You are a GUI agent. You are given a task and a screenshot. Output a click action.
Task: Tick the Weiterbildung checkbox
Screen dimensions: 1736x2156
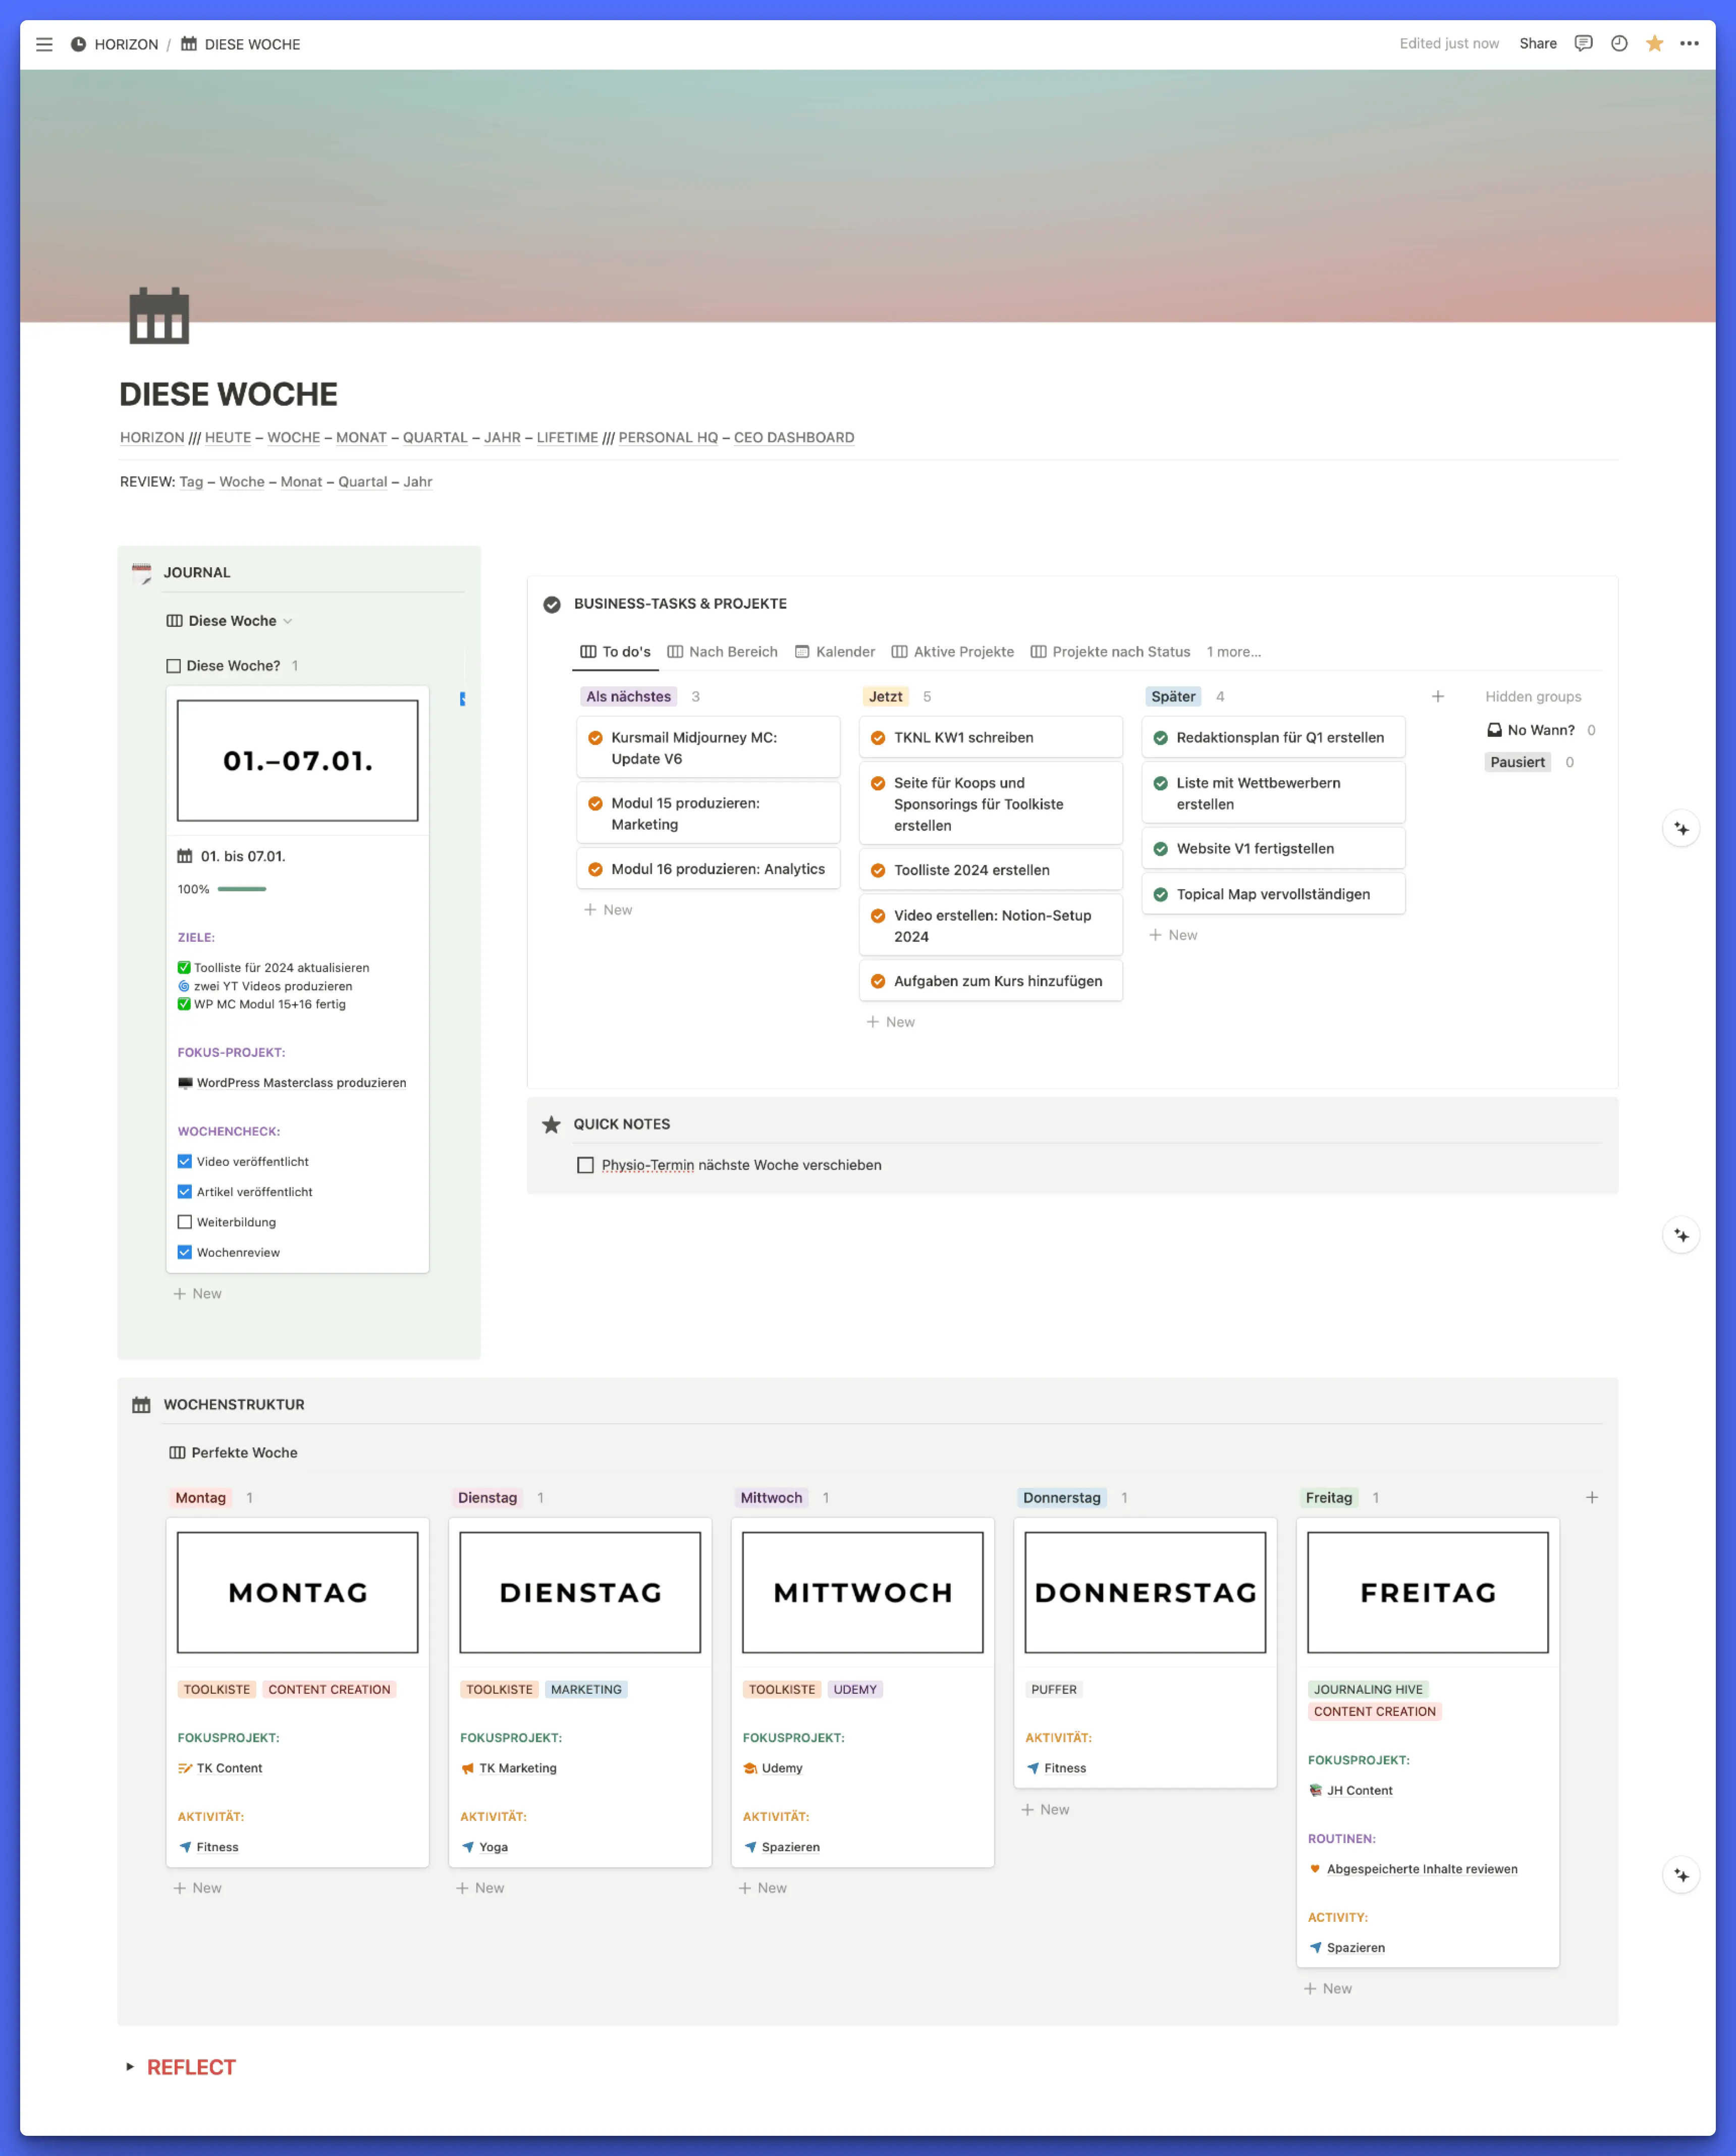(x=185, y=1222)
